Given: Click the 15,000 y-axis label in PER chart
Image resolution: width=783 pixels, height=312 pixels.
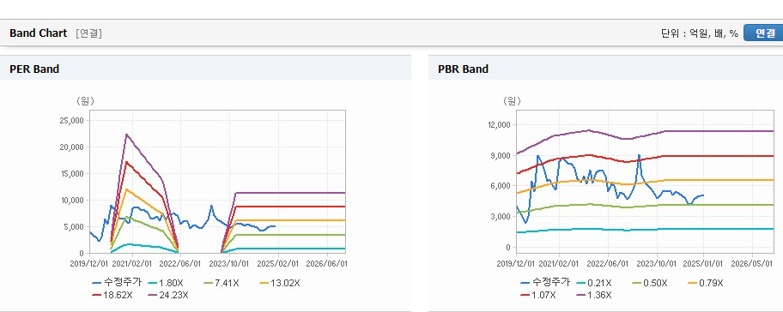Looking at the screenshot, I should pyautogui.click(x=72, y=173).
